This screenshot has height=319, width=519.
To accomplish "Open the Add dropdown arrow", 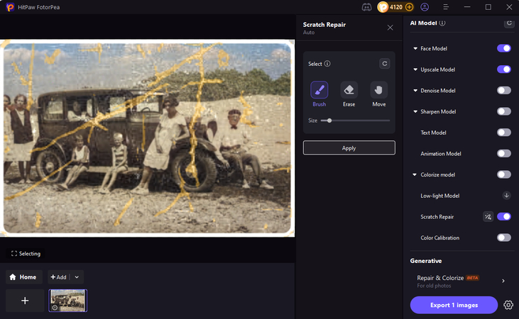I will pyautogui.click(x=77, y=277).
